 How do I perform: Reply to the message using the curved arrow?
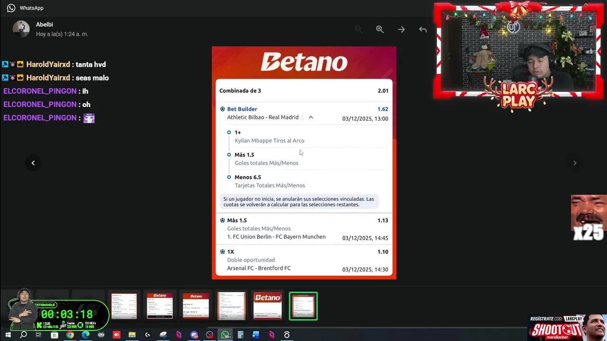tap(423, 29)
